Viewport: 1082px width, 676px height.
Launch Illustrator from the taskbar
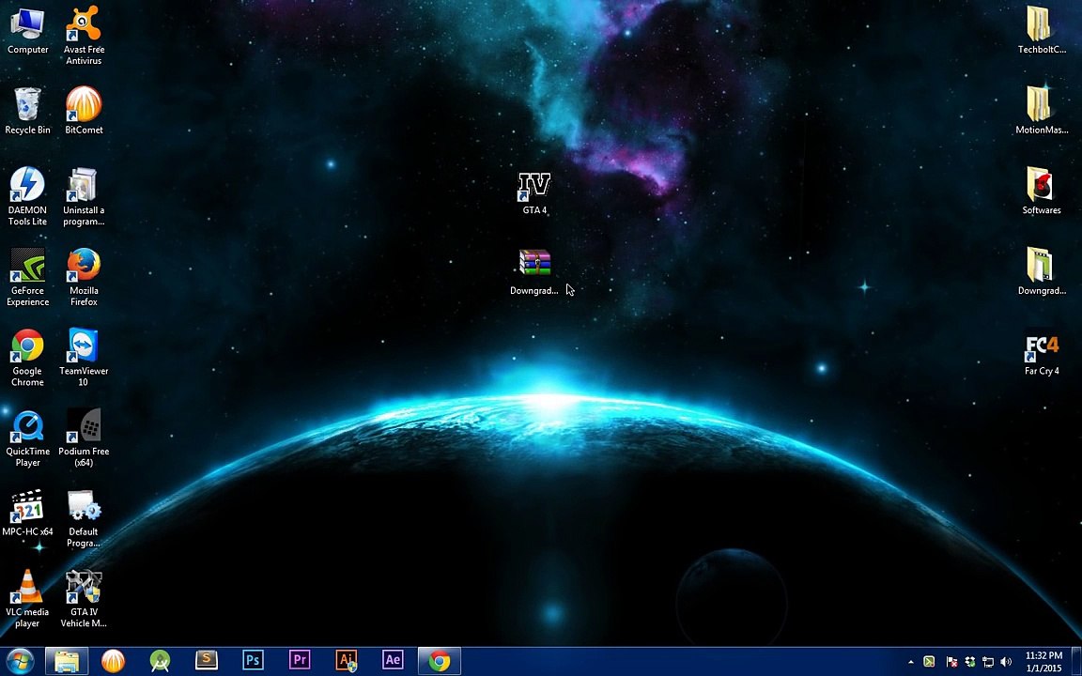pyautogui.click(x=347, y=662)
